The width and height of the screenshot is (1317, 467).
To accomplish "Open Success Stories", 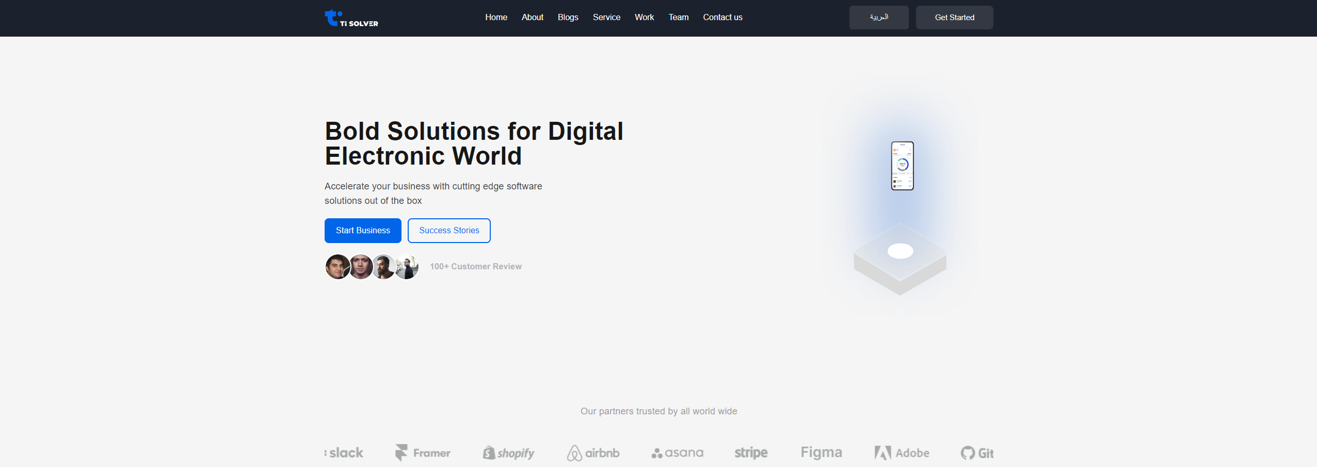I will (449, 231).
